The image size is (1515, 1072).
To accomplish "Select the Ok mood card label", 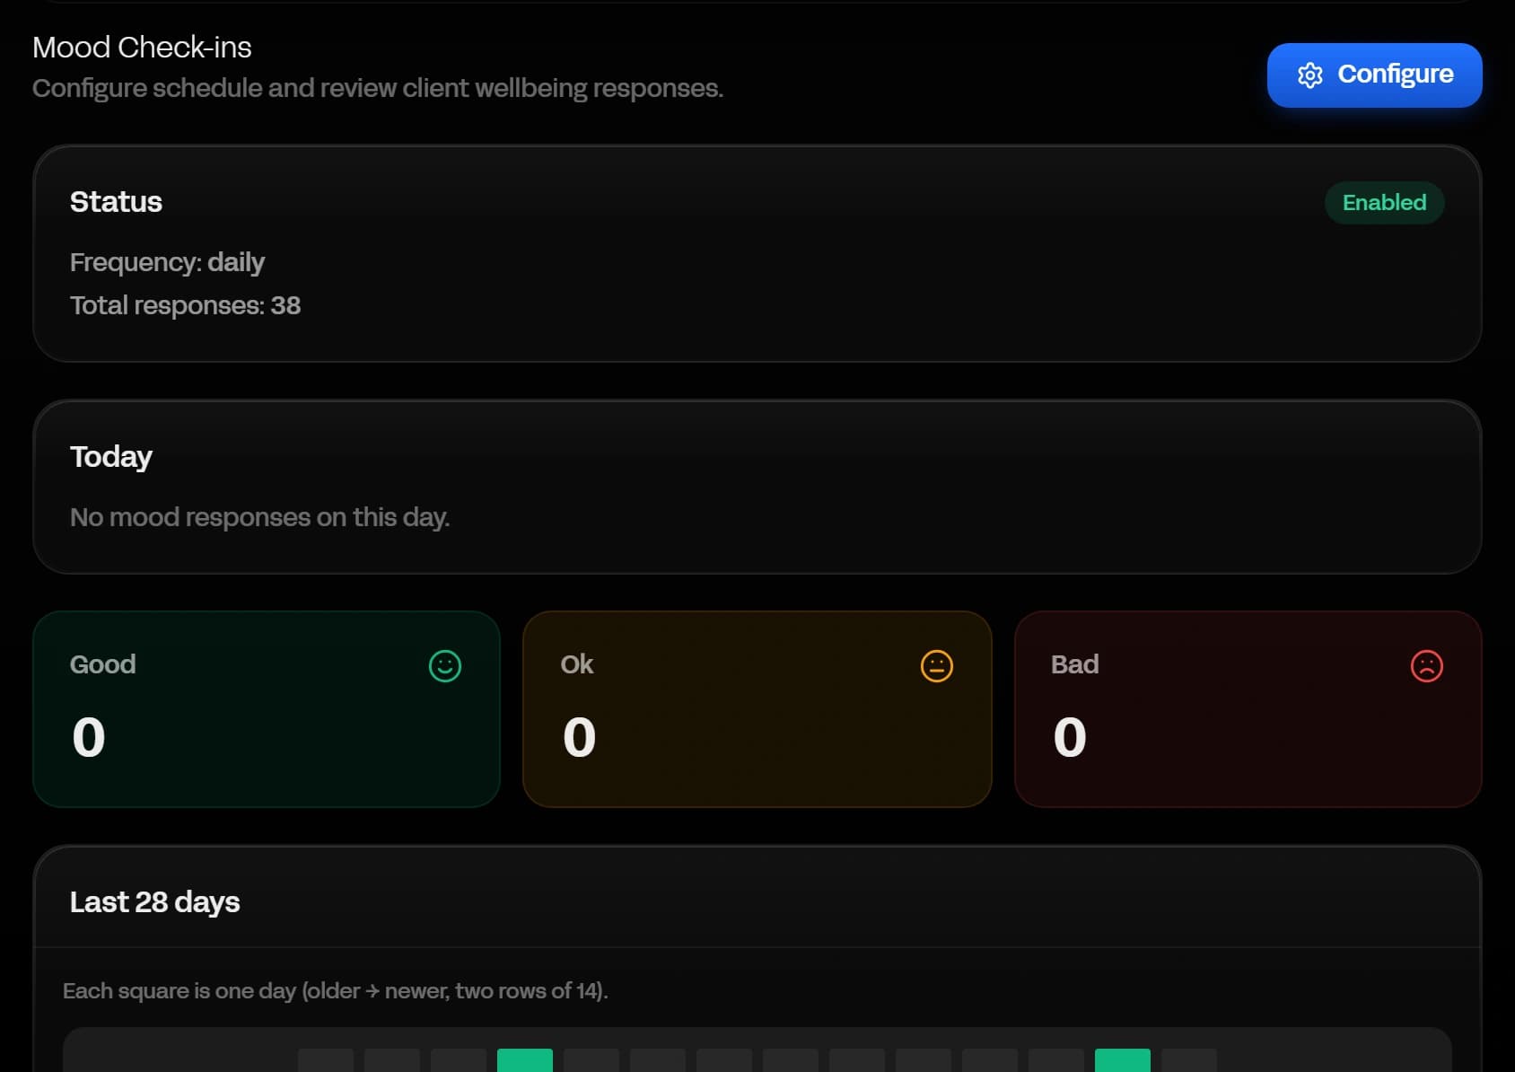I will click(x=577, y=664).
